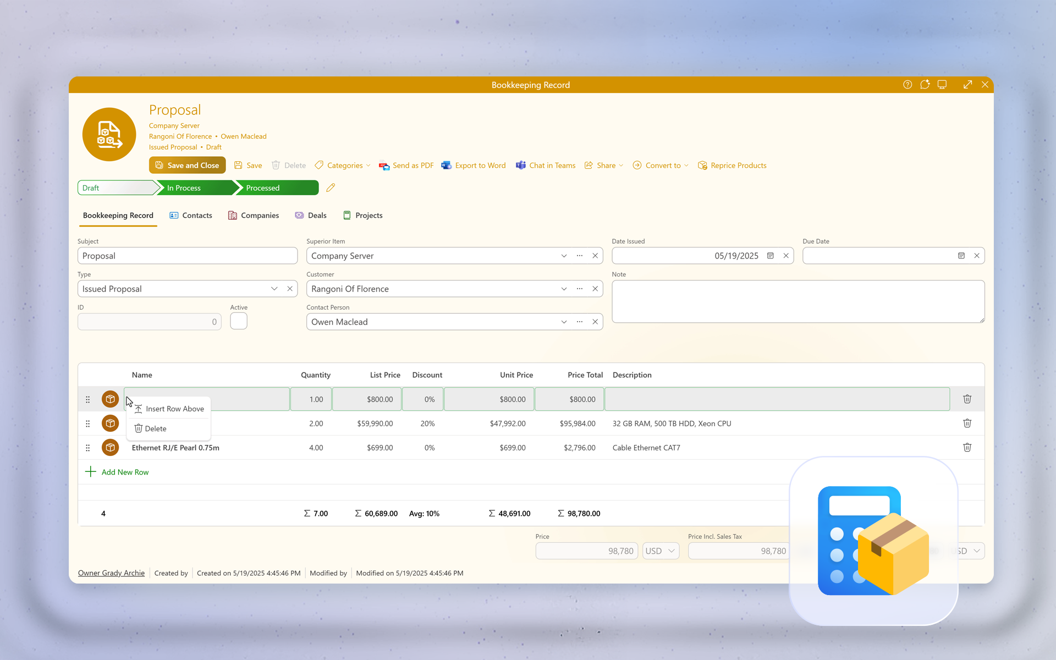The image size is (1056, 660).
Task: Click Send as PDF
Action: coord(406,165)
